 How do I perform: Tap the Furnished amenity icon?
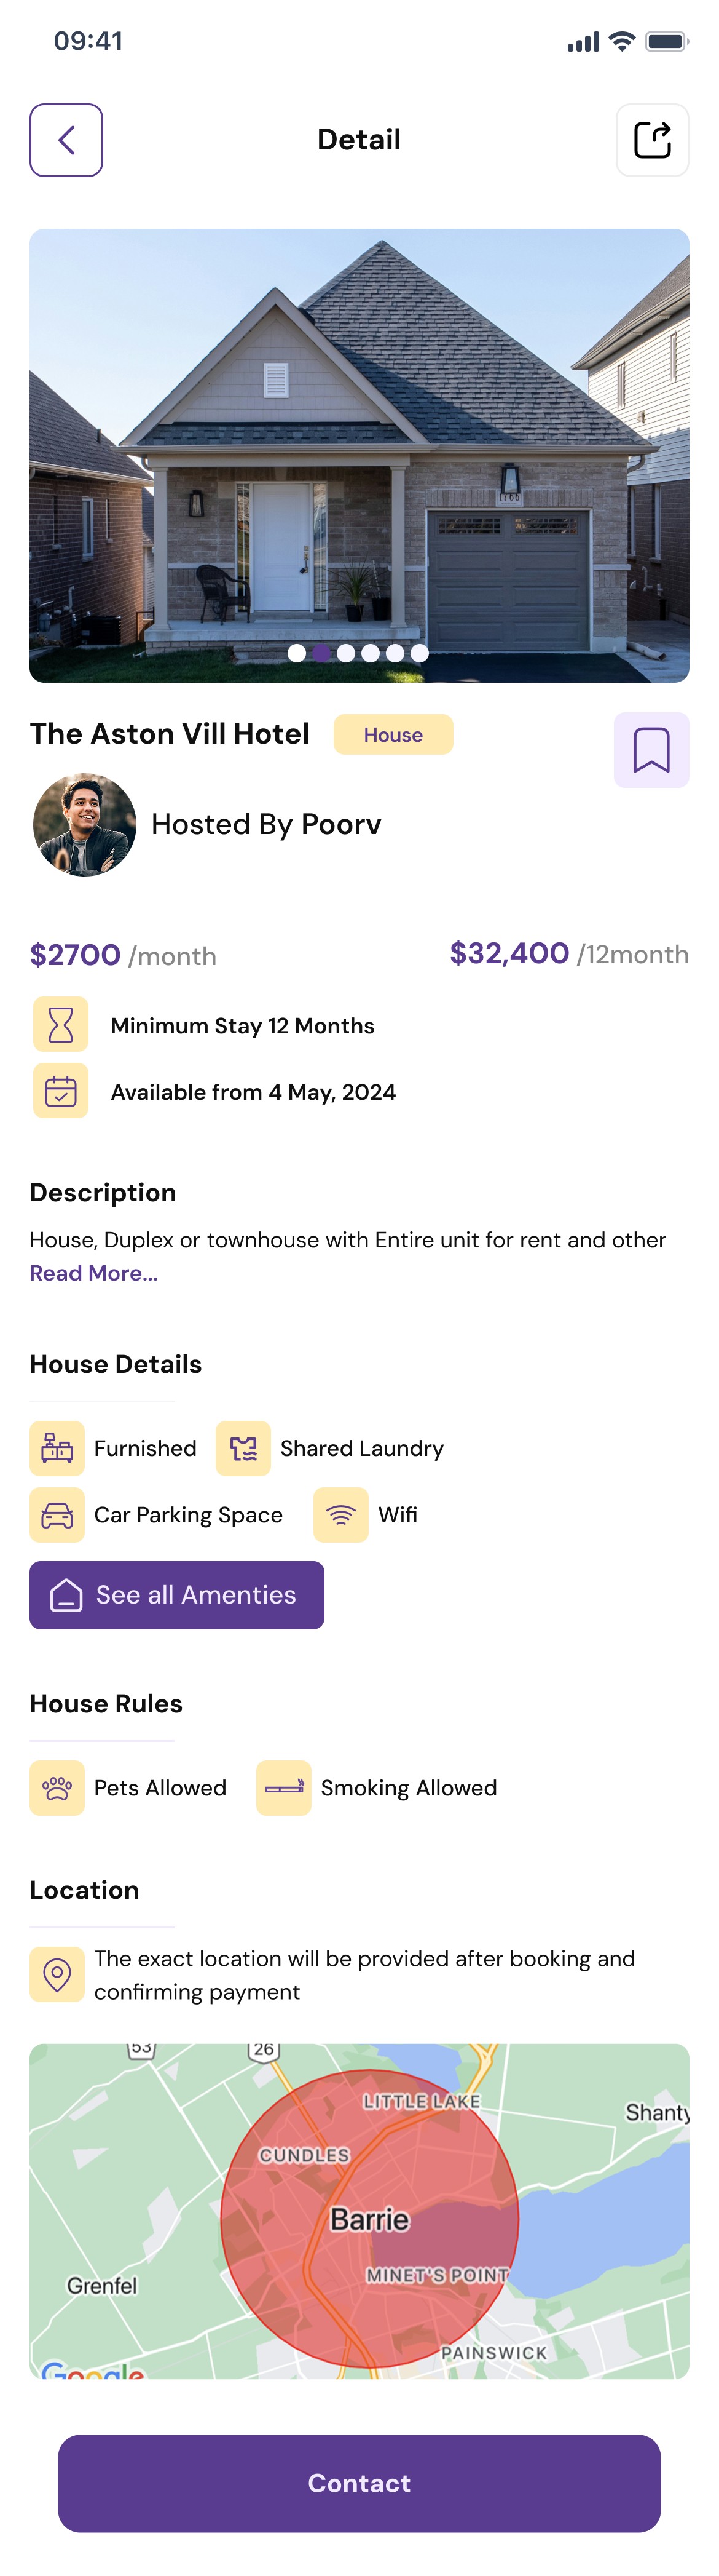[x=57, y=1449]
